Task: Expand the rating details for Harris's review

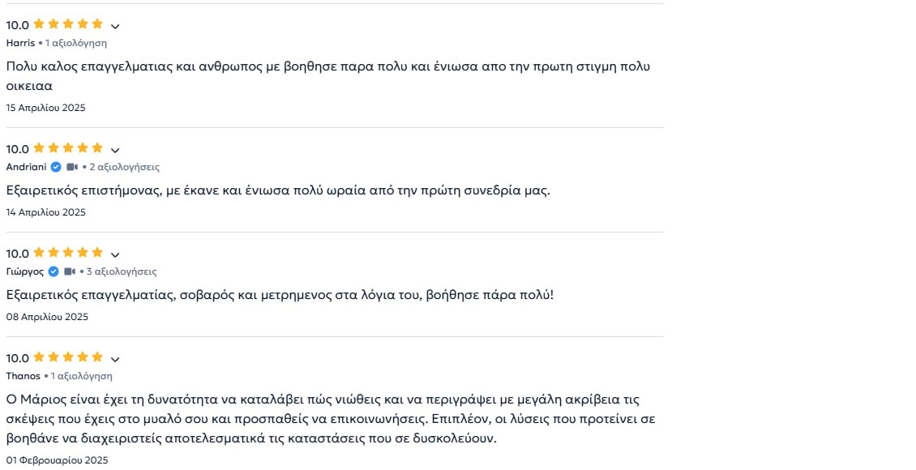Action: tap(115, 27)
